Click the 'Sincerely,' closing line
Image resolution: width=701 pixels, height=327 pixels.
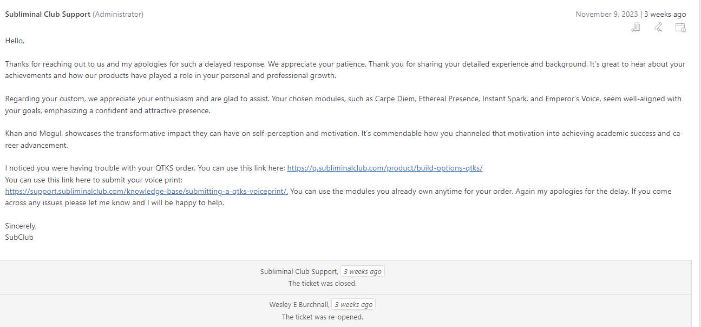click(21, 226)
